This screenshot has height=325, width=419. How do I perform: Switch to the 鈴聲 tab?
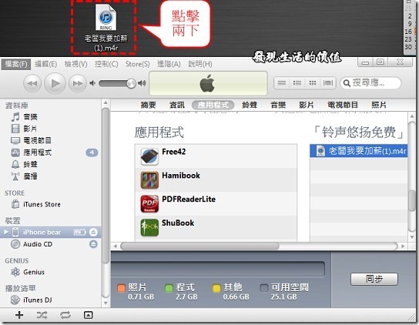250,105
